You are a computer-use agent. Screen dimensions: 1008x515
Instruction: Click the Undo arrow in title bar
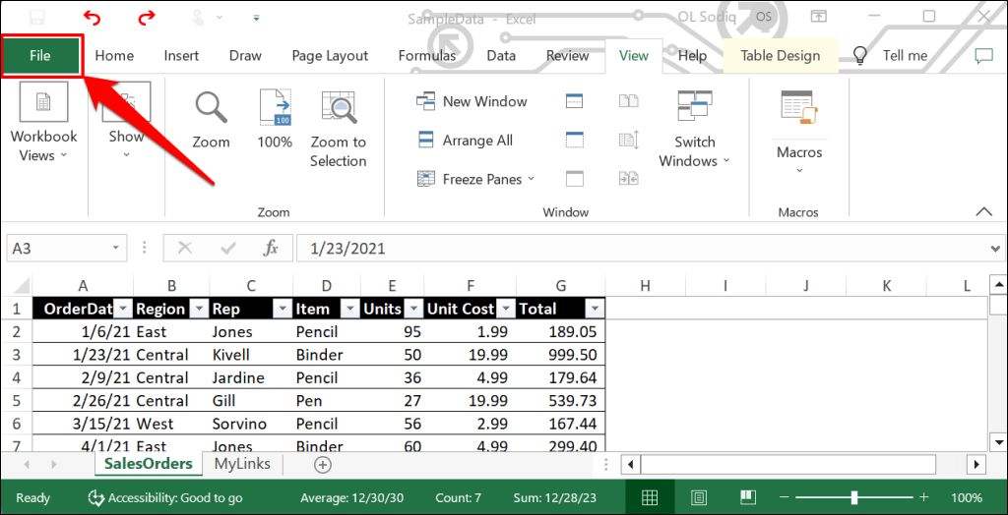point(93,17)
